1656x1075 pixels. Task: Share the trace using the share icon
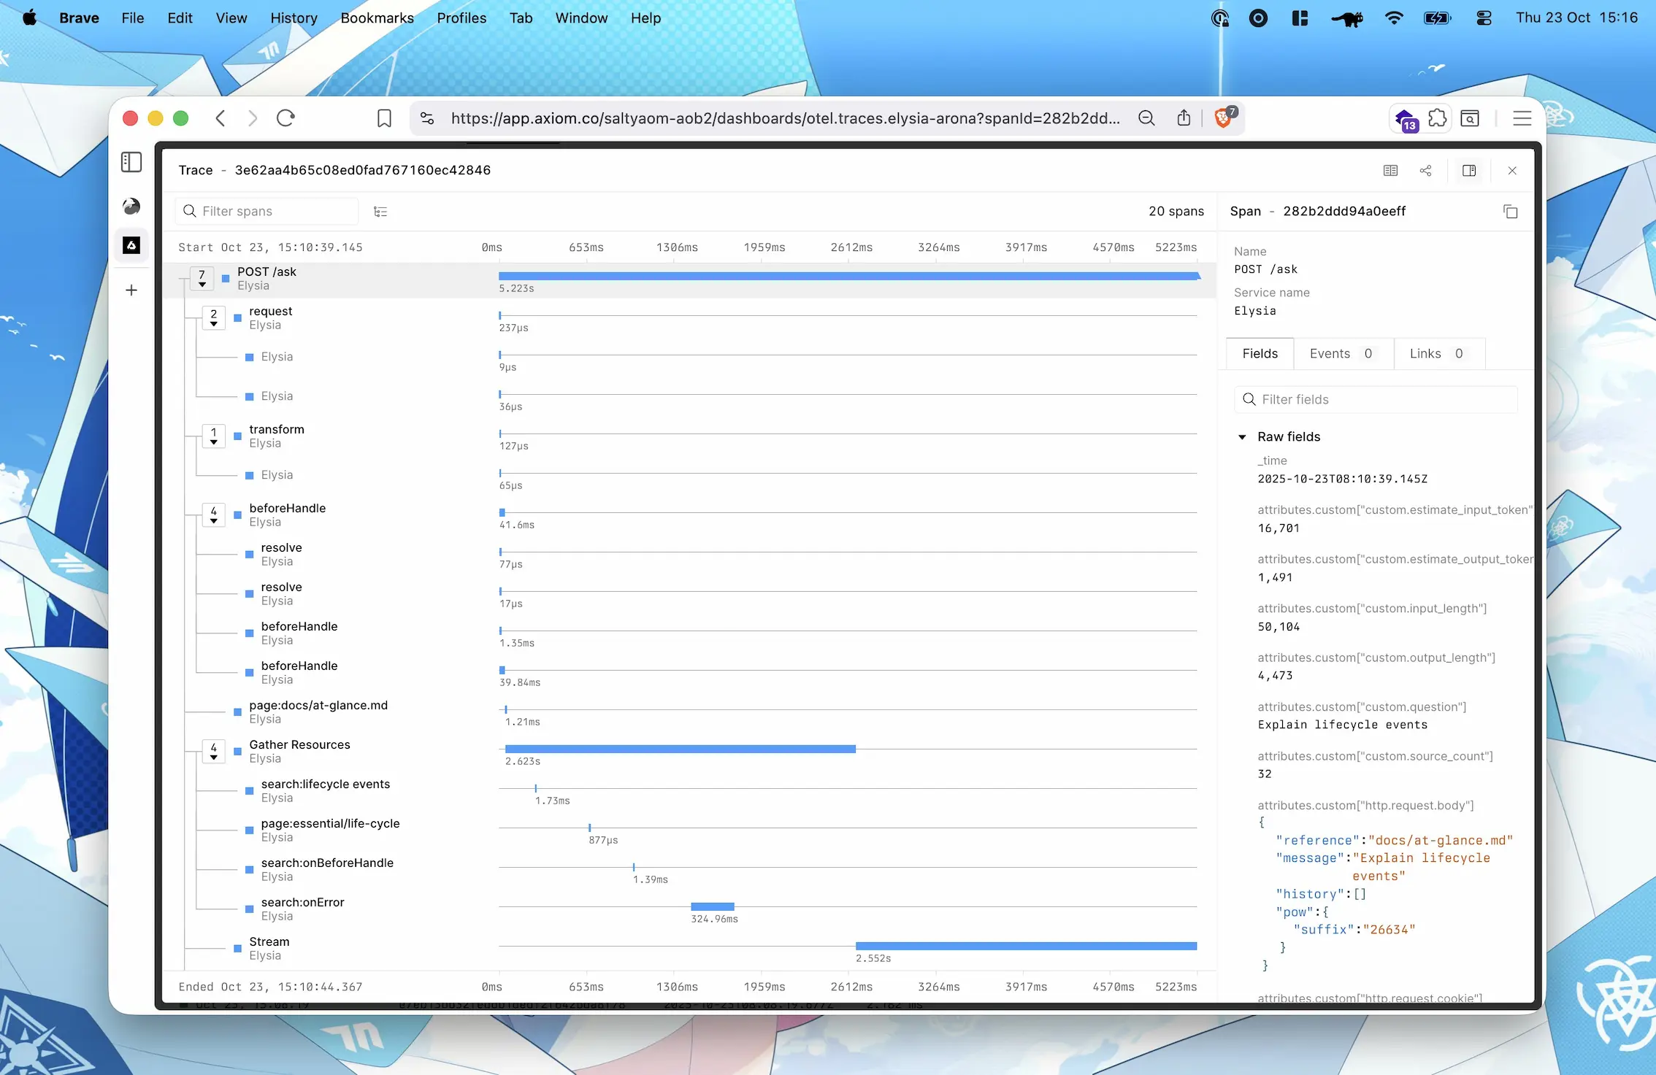click(1426, 170)
